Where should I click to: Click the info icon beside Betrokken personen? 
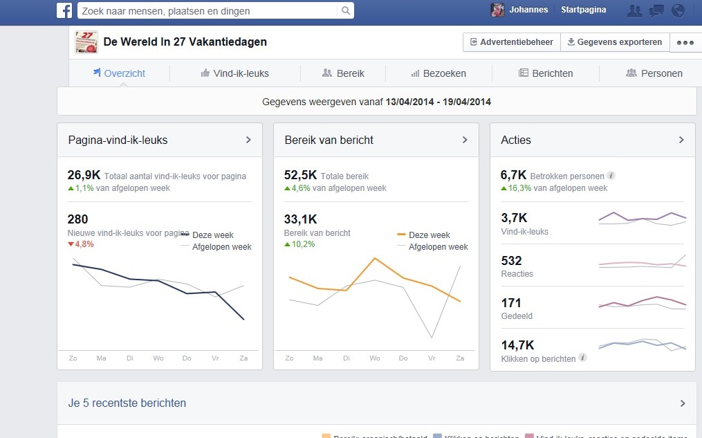pos(611,176)
